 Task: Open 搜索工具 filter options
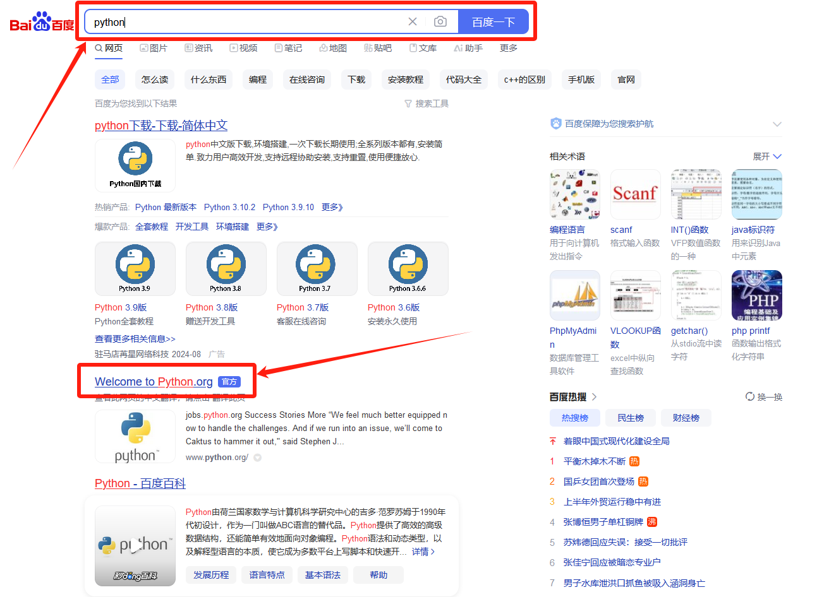(427, 103)
